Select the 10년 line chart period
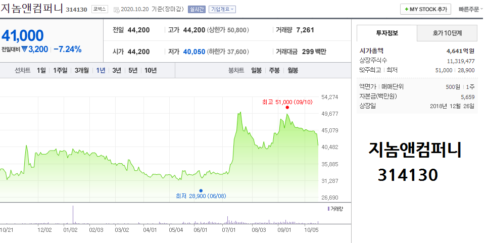 pos(151,70)
